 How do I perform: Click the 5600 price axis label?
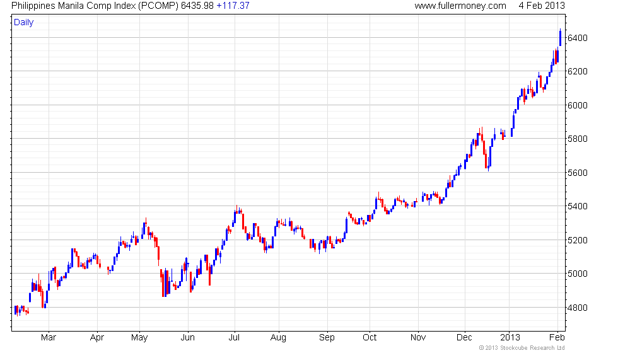(x=578, y=173)
